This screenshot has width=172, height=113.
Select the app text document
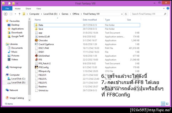40,33
